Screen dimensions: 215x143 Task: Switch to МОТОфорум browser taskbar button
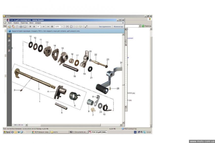tap(41, 132)
